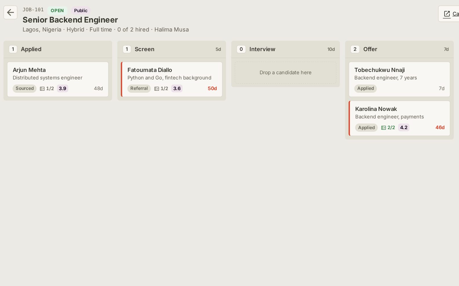
Task: Click the overdue 50d label
Action: pyautogui.click(x=212, y=88)
